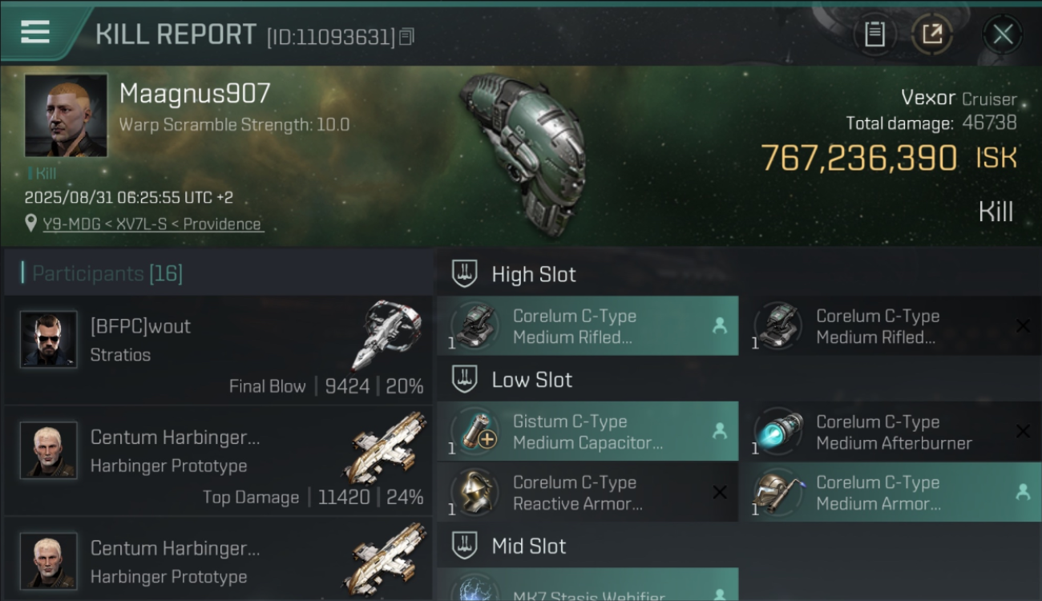The image size is (1042, 601).
Task: Toggle person marker on Medium Armor module
Action: point(1023,493)
